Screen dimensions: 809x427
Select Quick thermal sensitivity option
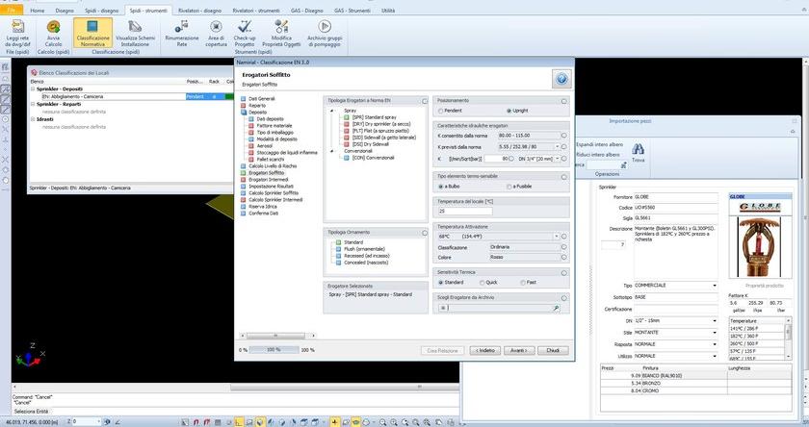point(481,282)
